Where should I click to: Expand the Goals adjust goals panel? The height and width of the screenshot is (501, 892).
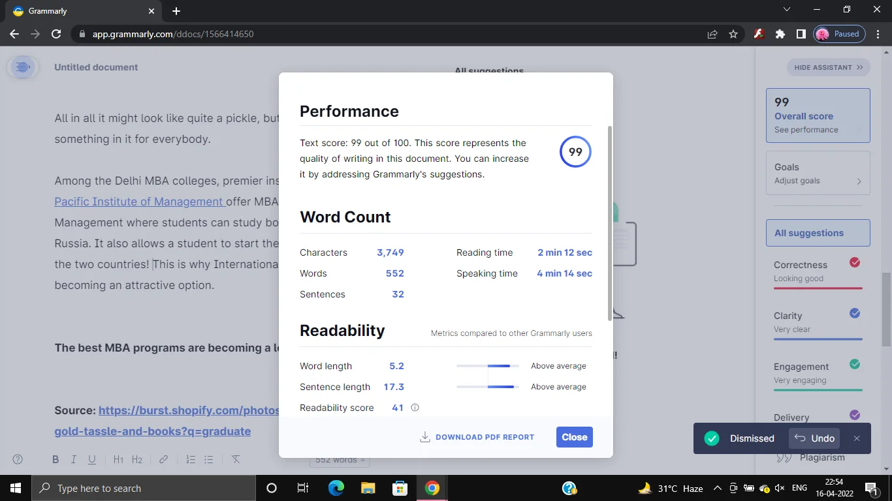[818, 174]
